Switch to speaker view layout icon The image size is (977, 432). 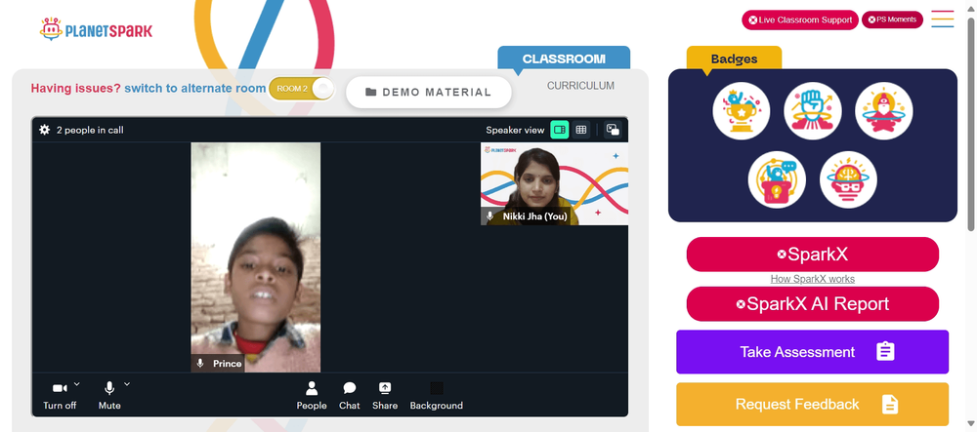coord(560,130)
